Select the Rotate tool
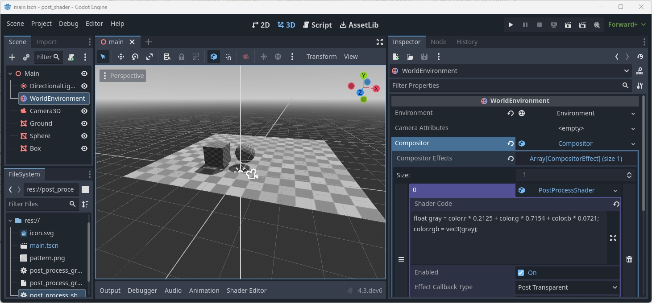Screen dimensions: 652x303 click(135, 57)
